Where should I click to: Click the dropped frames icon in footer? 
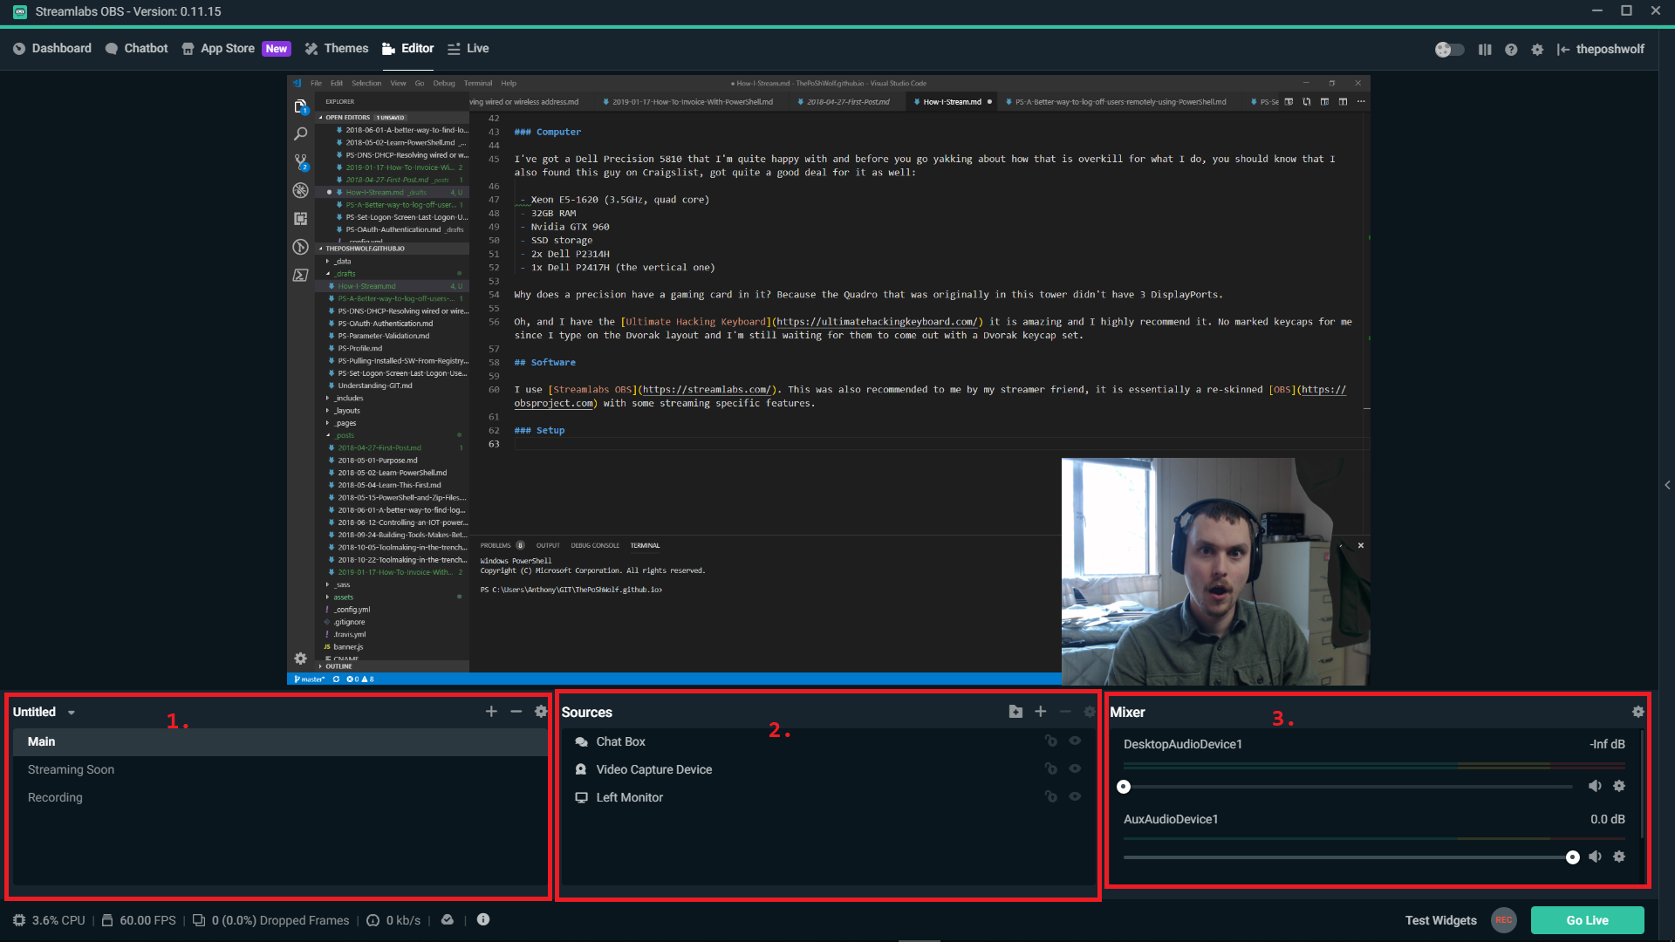[199, 920]
